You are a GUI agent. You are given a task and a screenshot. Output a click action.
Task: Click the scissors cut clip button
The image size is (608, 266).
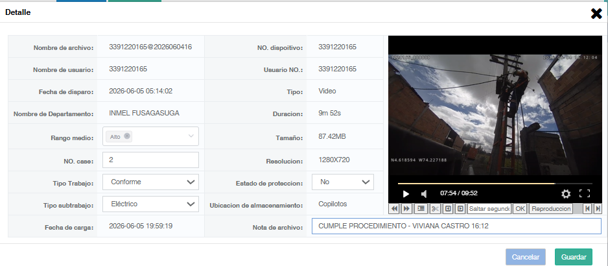(435, 208)
